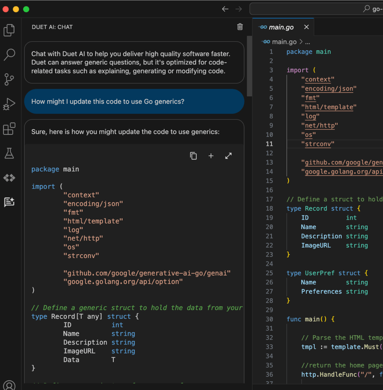Go back using the navigation arrow
Viewport: 383px width, 390px height.
225,9
